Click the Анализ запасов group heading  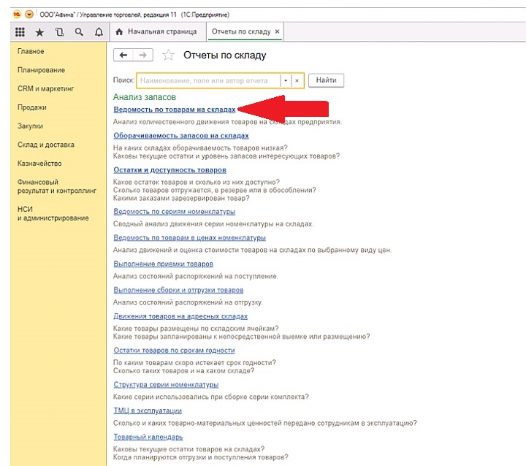(x=145, y=97)
